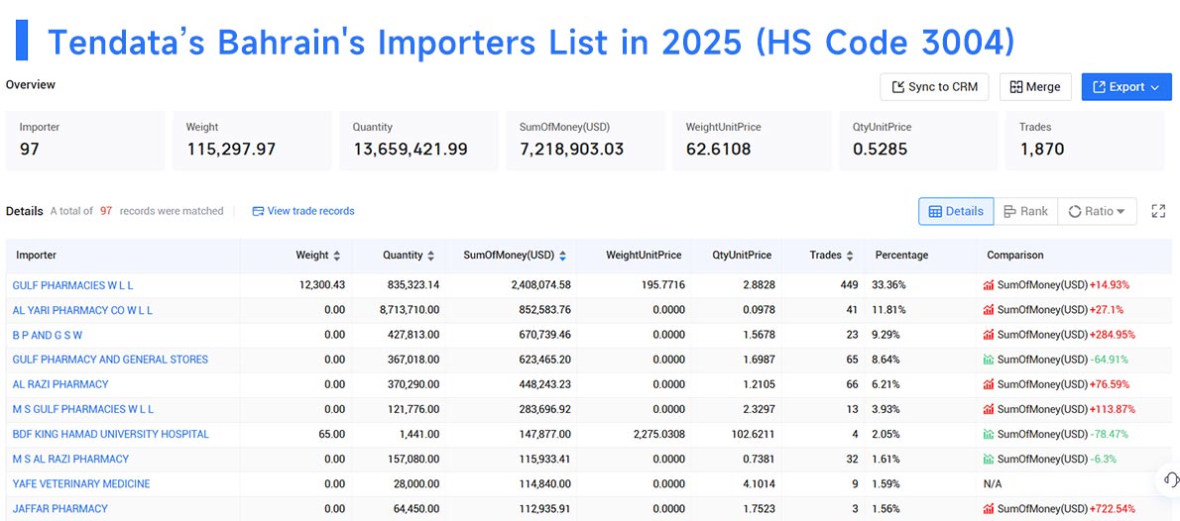Open M S GULF PHARMACIES W L L

83,409
